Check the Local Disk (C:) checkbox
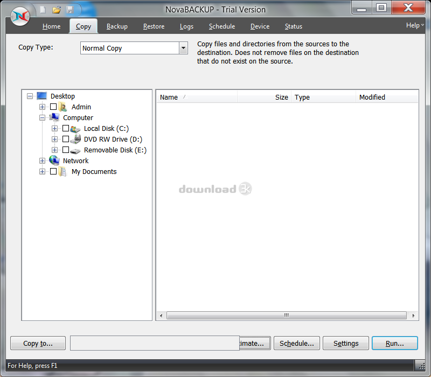This screenshot has width=431, height=377. point(66,128)
